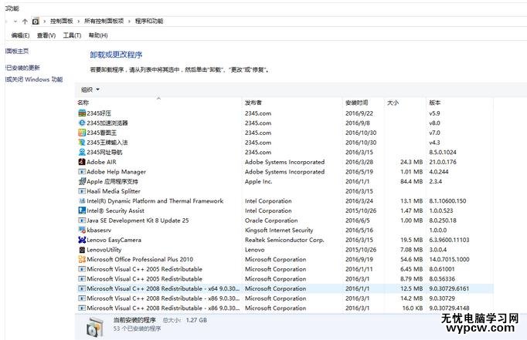Click the kbasesrv icon

(x=82, y=230)
